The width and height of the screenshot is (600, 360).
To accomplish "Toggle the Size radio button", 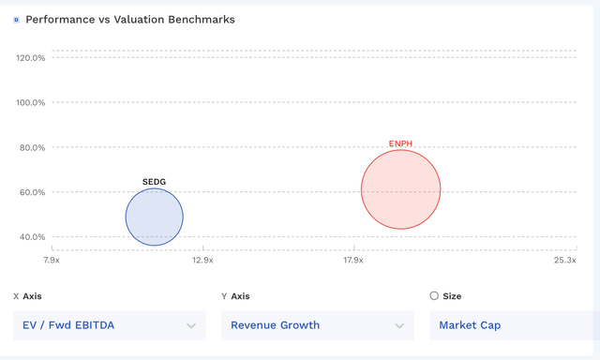I will 434,295.
